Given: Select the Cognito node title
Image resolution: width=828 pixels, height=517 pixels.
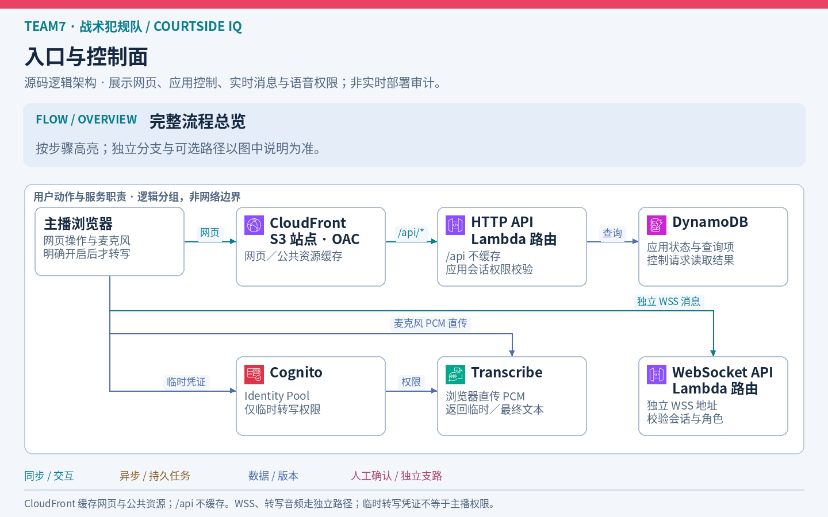Looking at the screenshot, I should click(296, 373).
